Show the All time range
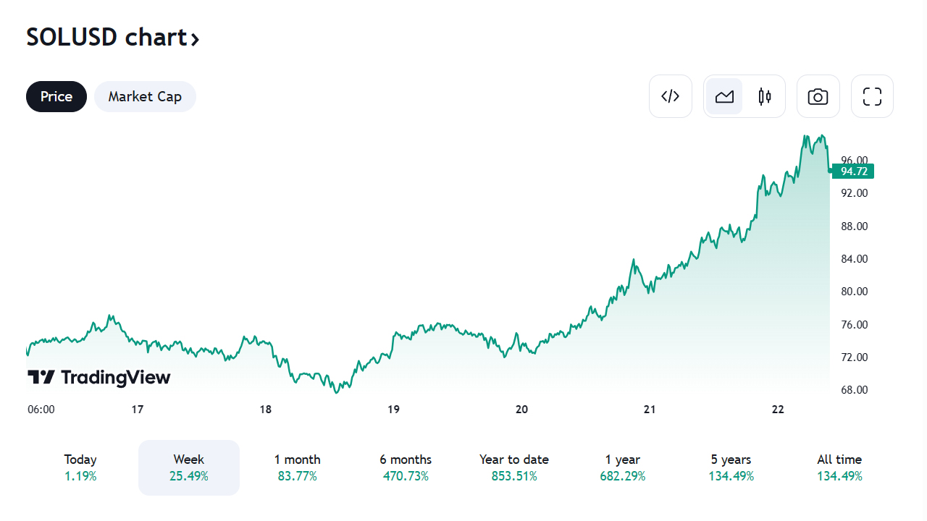Viewport: 927px width, 521px height. (839, 467)
